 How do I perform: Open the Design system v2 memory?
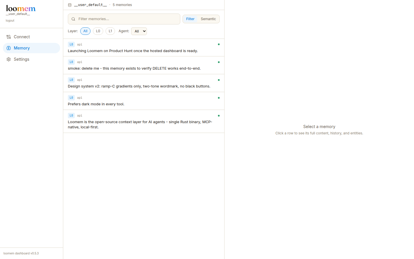coord(144,83)
